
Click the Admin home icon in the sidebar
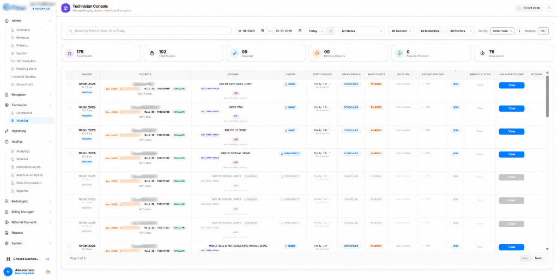(7, 21)
